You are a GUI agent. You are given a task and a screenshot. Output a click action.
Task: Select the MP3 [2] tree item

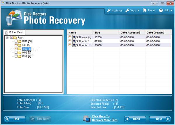coord(27,52)
